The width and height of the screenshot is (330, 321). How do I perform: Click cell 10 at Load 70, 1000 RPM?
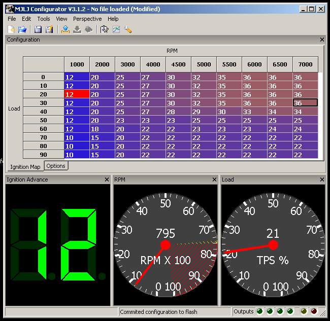pos(77,137)
